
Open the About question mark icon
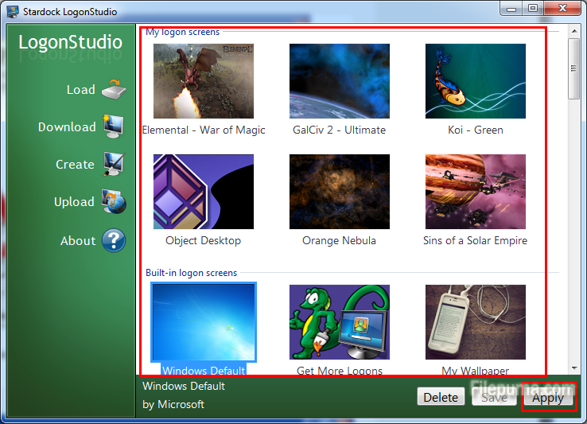pos(114,240)
